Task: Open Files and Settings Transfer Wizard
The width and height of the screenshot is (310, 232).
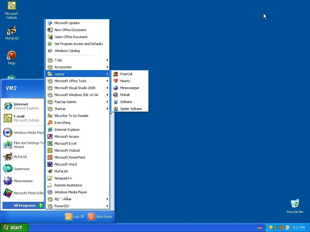Action: [x=23, y=145]
